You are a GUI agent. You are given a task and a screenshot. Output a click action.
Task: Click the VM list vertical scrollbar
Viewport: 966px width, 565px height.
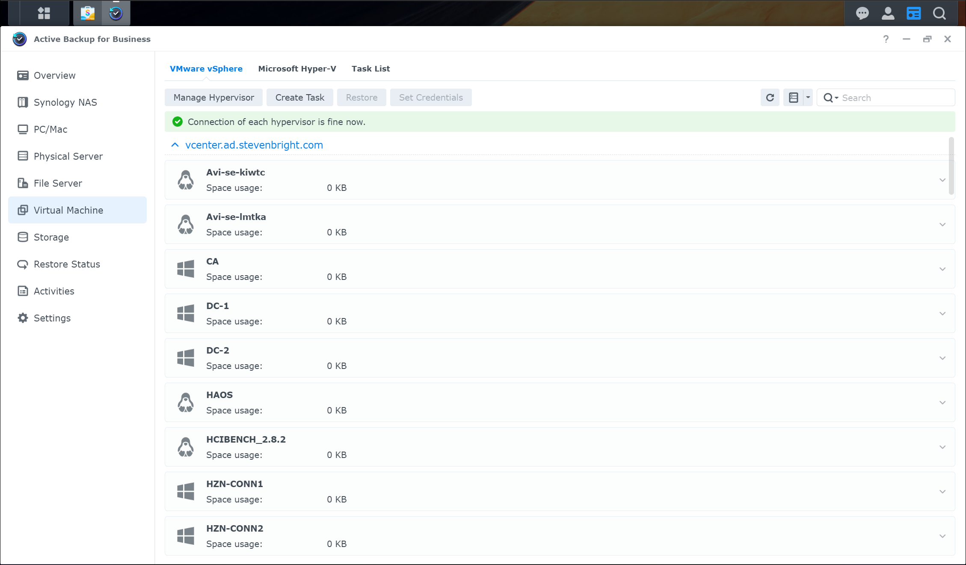pyautogui.click(x=951, y=166)
